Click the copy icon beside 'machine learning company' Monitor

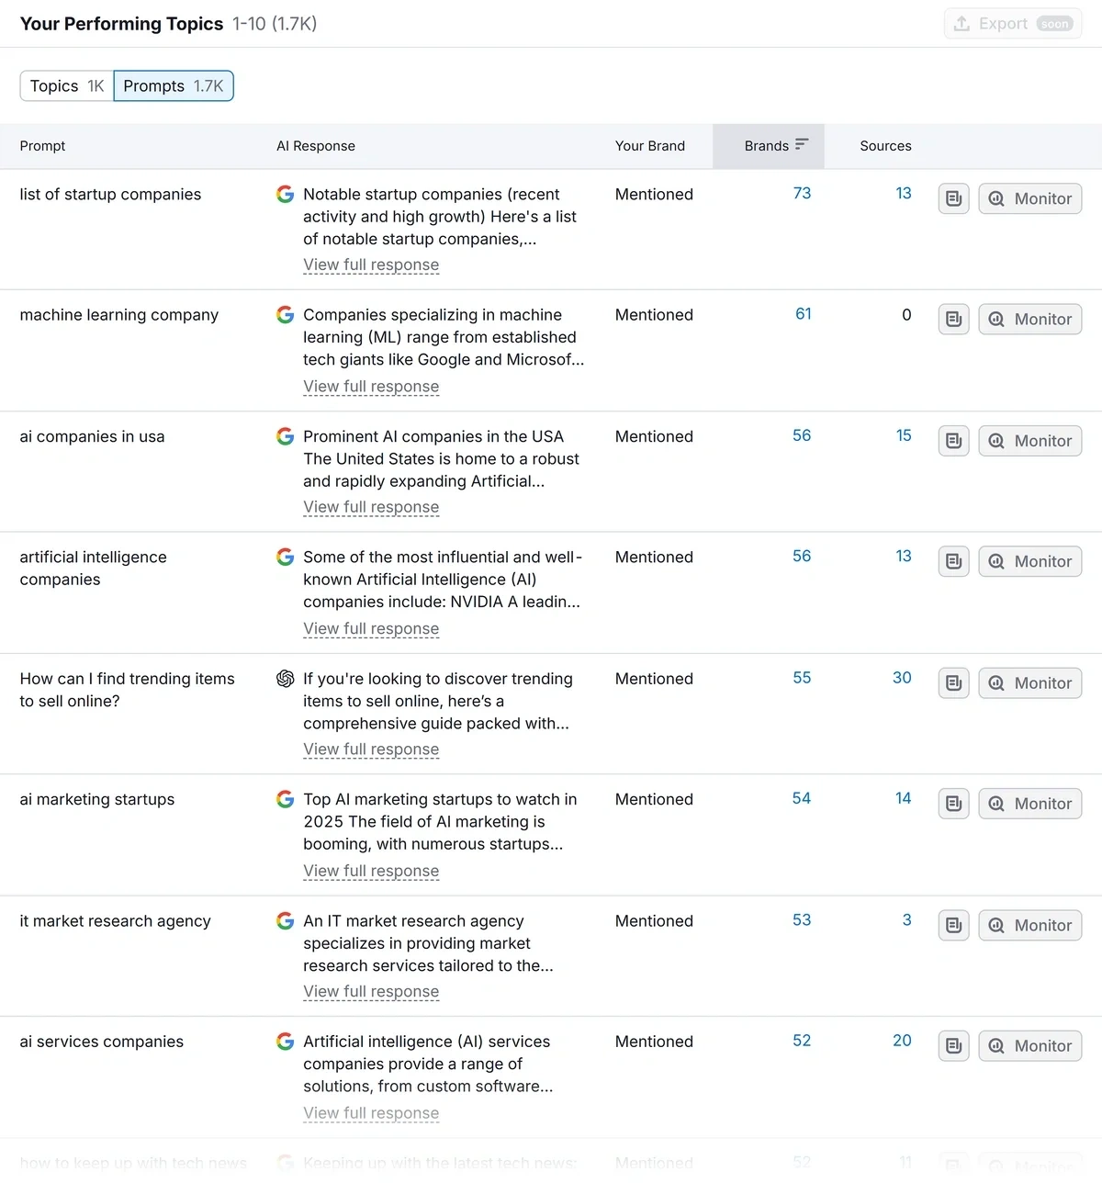(x=953, y=320)
